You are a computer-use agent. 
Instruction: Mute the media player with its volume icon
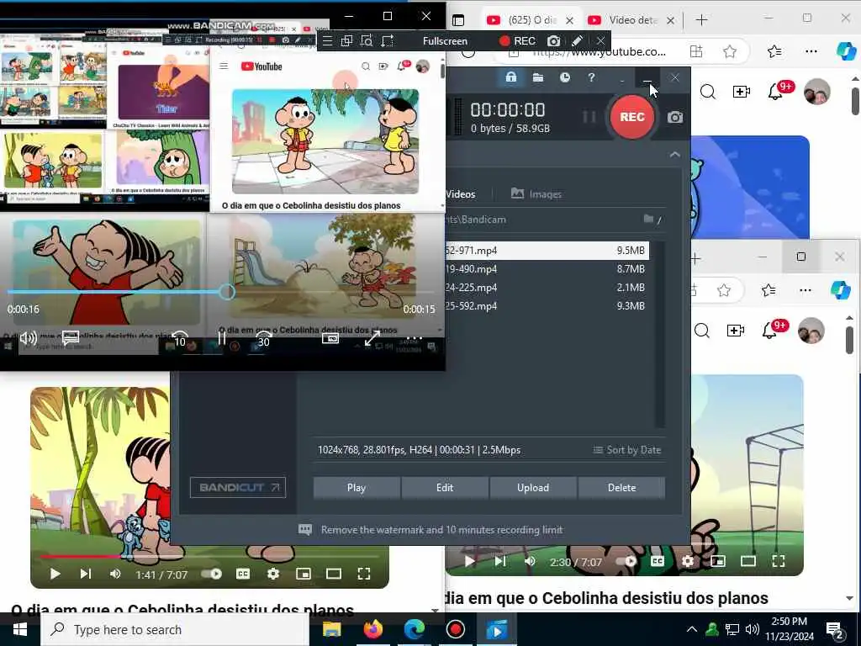(x=28, y=338)
